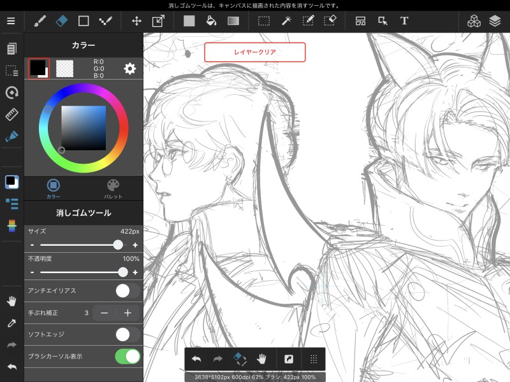Click Undo arrow in left sidebar

11,367
